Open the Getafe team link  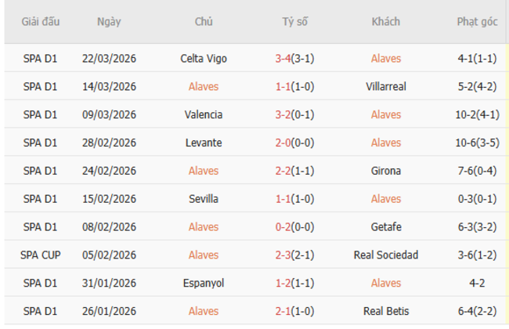(385, 227)
